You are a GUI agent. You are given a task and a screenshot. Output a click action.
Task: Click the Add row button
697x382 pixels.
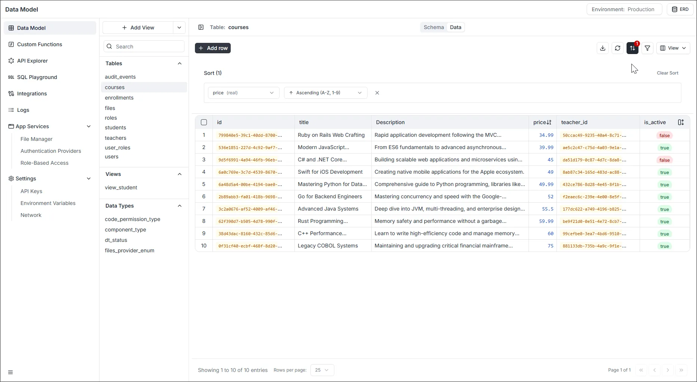pyautogui.click(x=213, y=48)
